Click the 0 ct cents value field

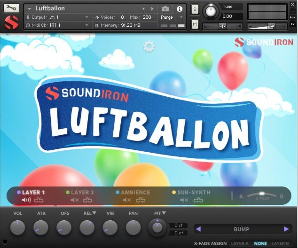179,233
